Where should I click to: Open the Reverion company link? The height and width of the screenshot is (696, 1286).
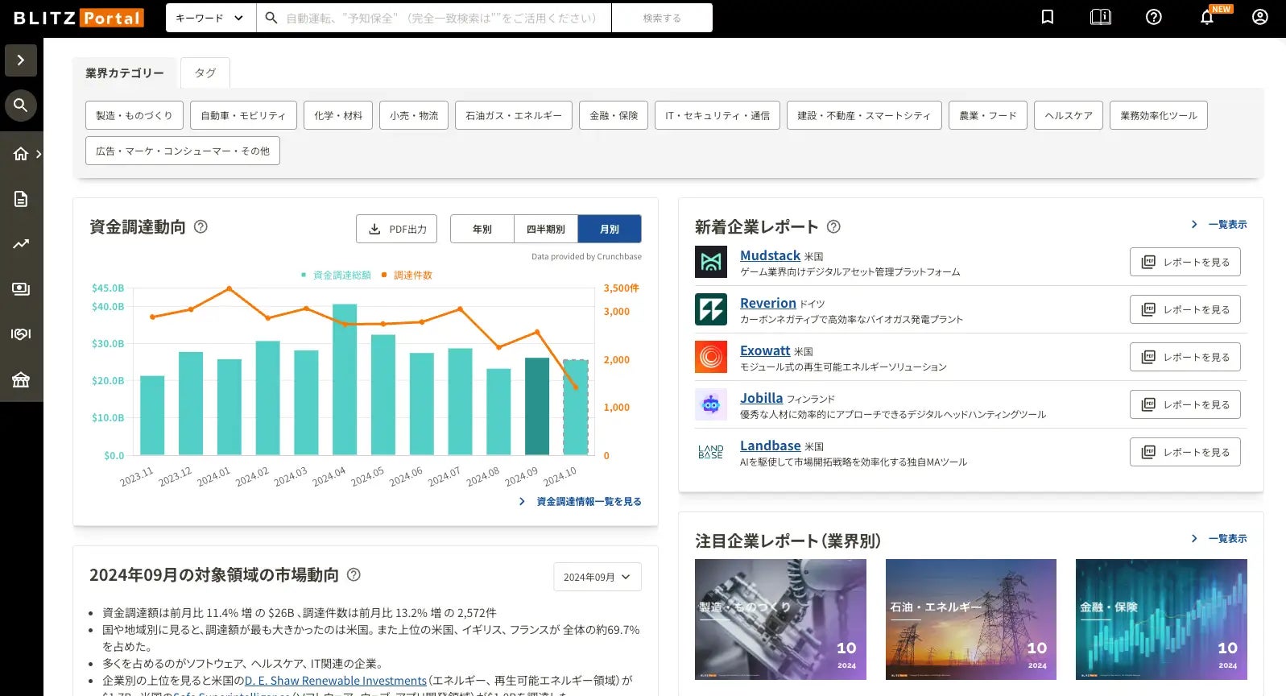(767, 303)
